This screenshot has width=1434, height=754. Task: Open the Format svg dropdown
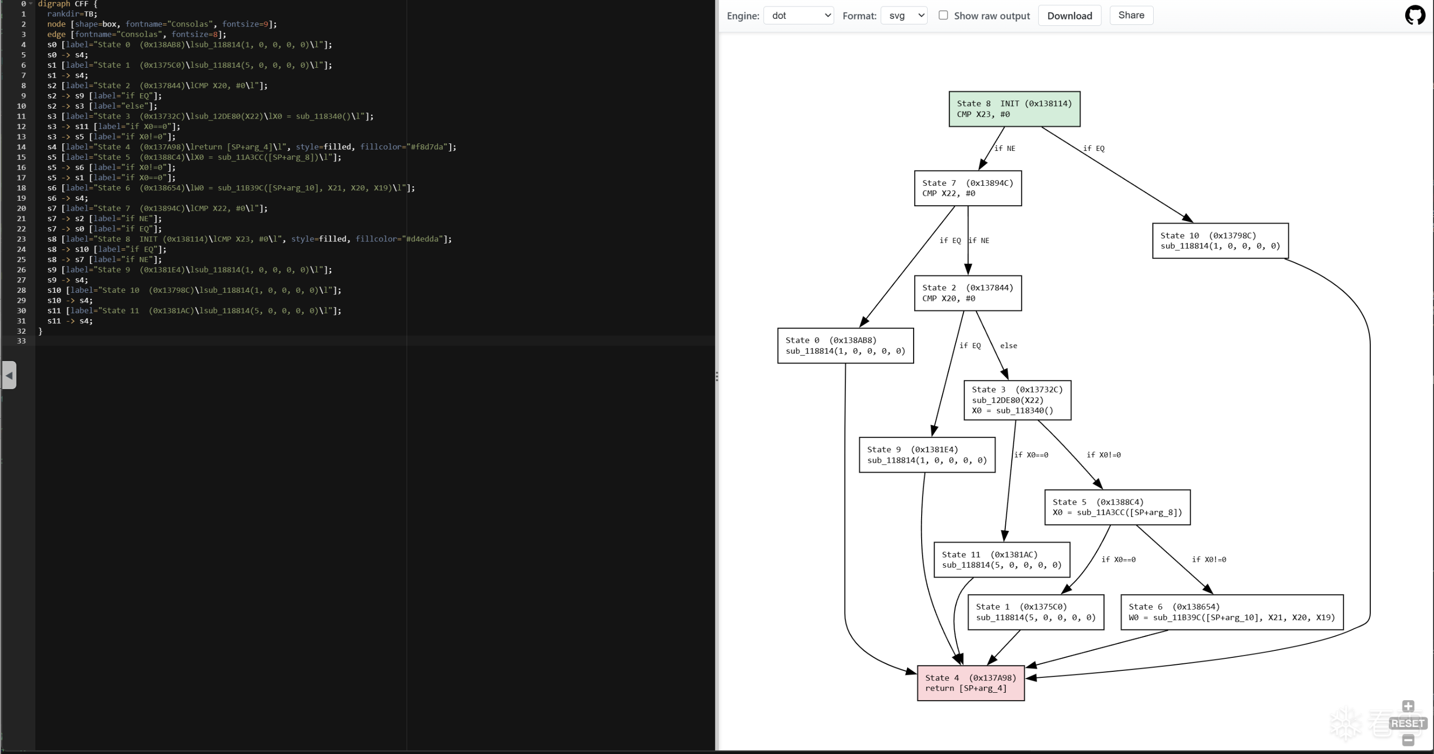904,15
